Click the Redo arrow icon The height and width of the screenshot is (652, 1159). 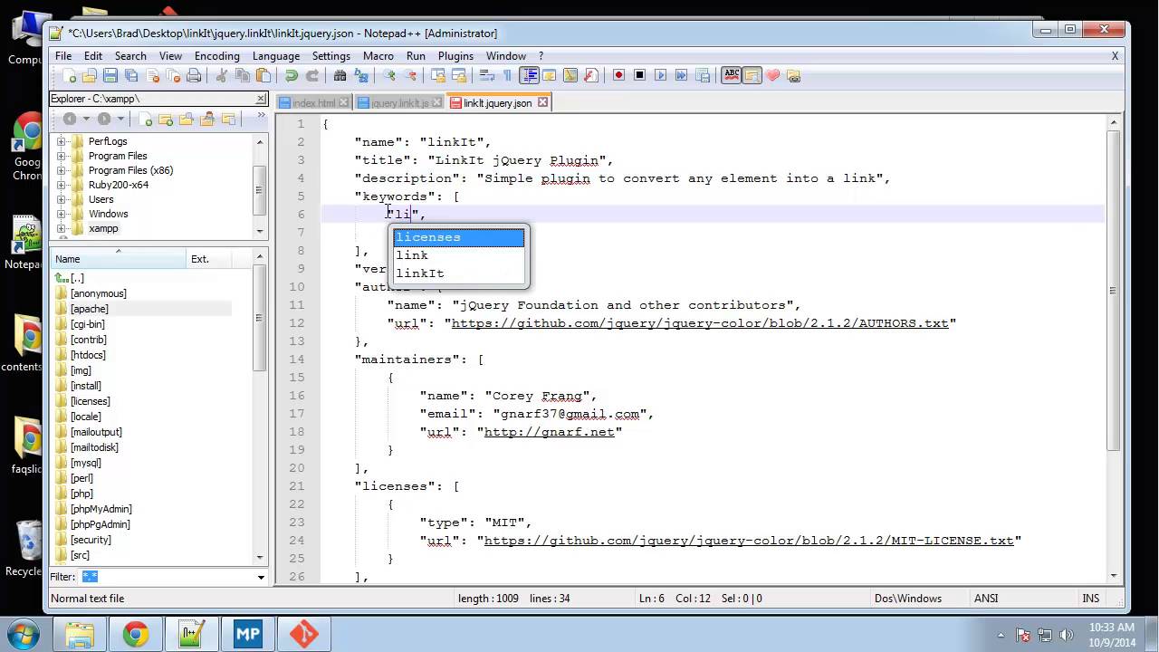tap(312, 75)
